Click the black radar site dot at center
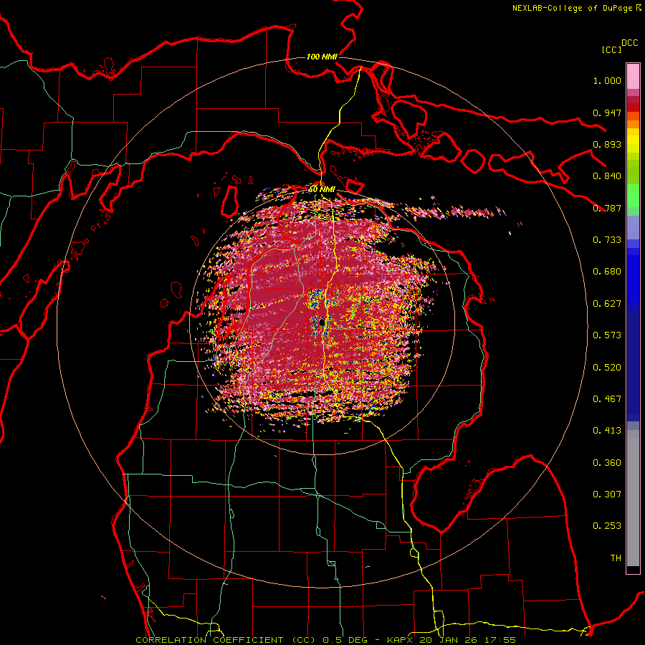Viewport: 645px width, 645px height. point(322,322)
